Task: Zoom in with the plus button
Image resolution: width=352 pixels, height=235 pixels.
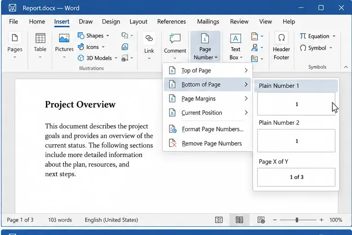Action: 321,220
